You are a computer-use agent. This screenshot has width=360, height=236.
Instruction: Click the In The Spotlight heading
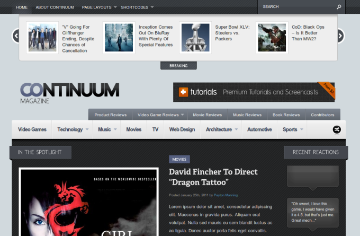40,152
